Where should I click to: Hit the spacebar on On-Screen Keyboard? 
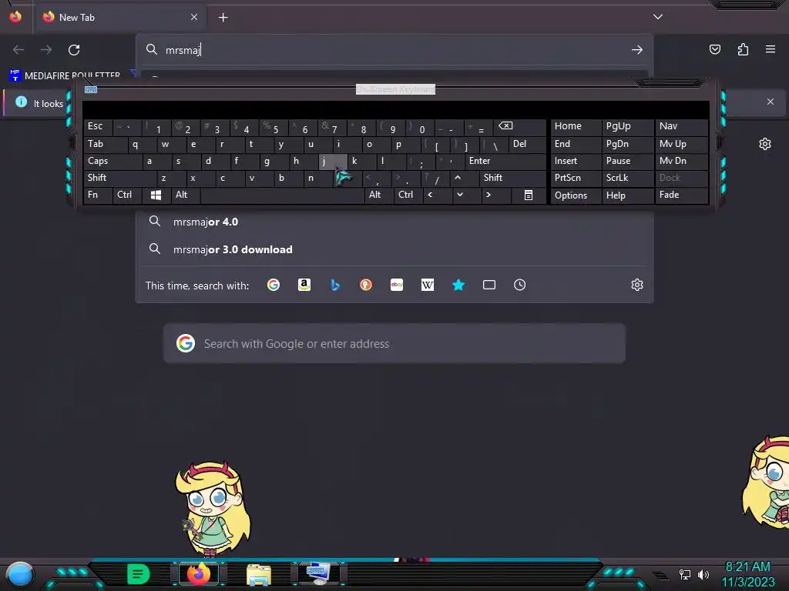282,195
